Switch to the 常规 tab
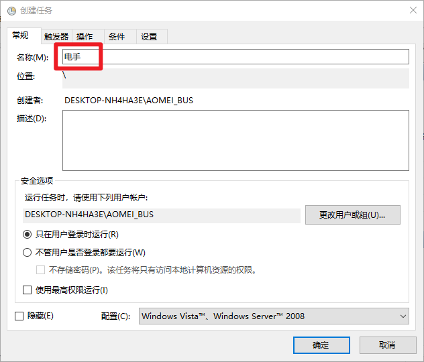 point(23,36)
